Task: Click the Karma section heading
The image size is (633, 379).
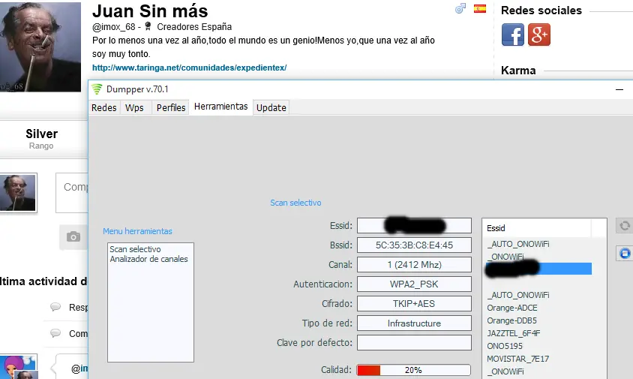Action: tap(518, 71)
